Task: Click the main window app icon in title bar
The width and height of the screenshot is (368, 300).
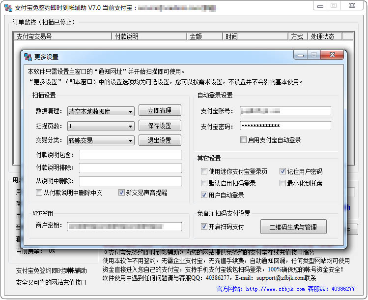Action: point(8,7)
